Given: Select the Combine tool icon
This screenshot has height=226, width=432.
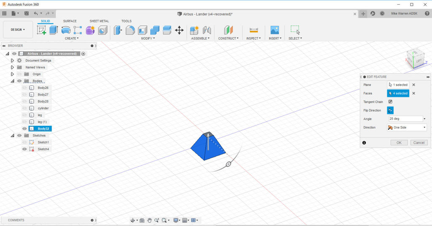Looking at the screenshot, I should (x=154, y=30).
